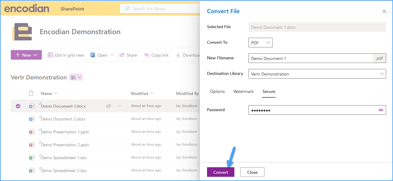Click the Share arrow icon in the toolbar
Image resolution: width=393 pixels, height=181 pixels.
(122, 55)
